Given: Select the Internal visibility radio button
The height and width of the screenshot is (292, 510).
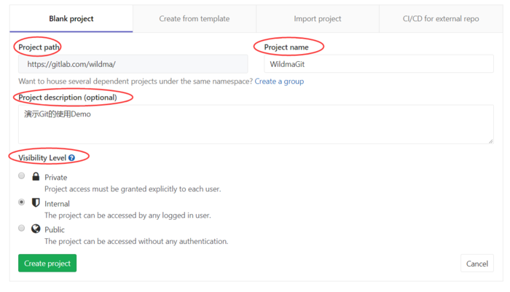Looking at the screenshot, I should point(22,202).
